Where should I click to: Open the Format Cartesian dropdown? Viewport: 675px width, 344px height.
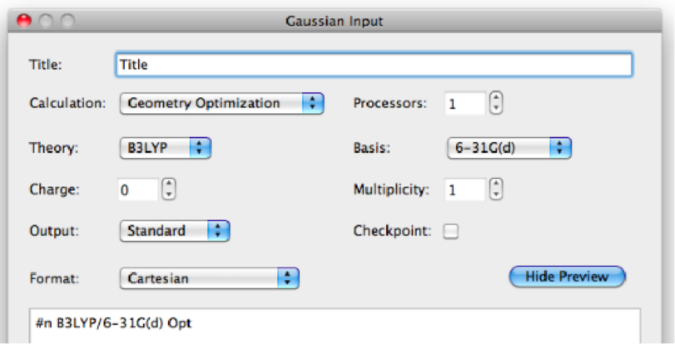210,277
